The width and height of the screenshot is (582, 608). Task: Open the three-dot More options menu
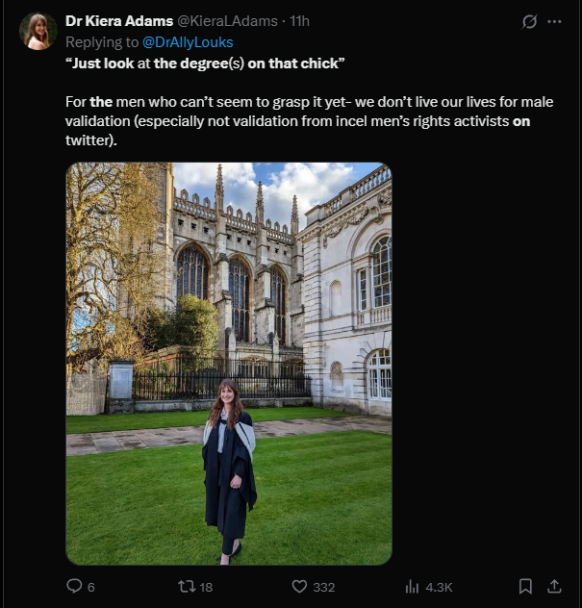[x=554, y=21]
